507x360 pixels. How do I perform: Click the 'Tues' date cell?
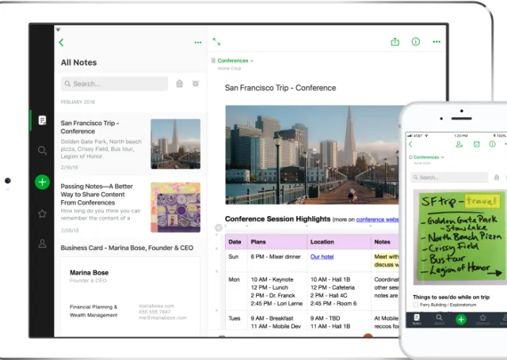pos(234,318)
